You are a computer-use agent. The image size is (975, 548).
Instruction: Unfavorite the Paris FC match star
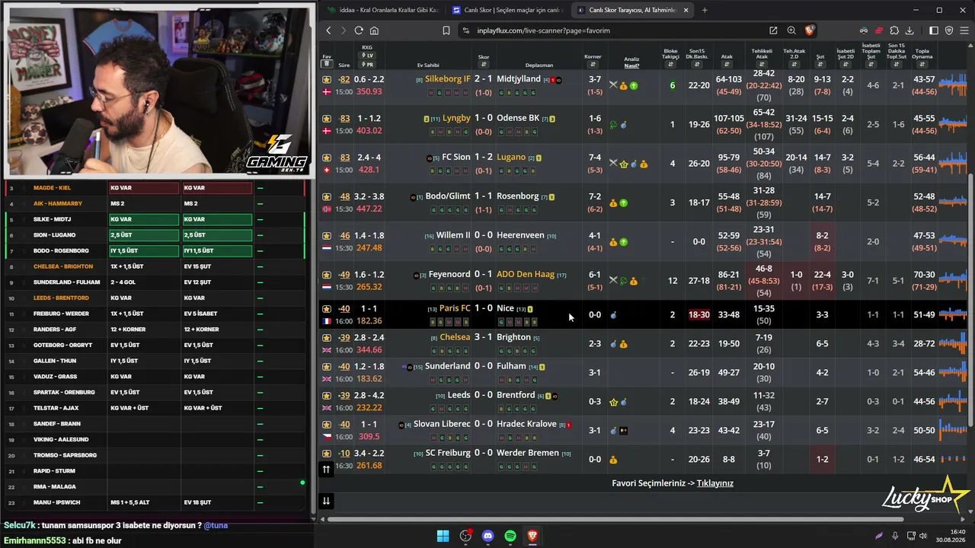point(327,308)
